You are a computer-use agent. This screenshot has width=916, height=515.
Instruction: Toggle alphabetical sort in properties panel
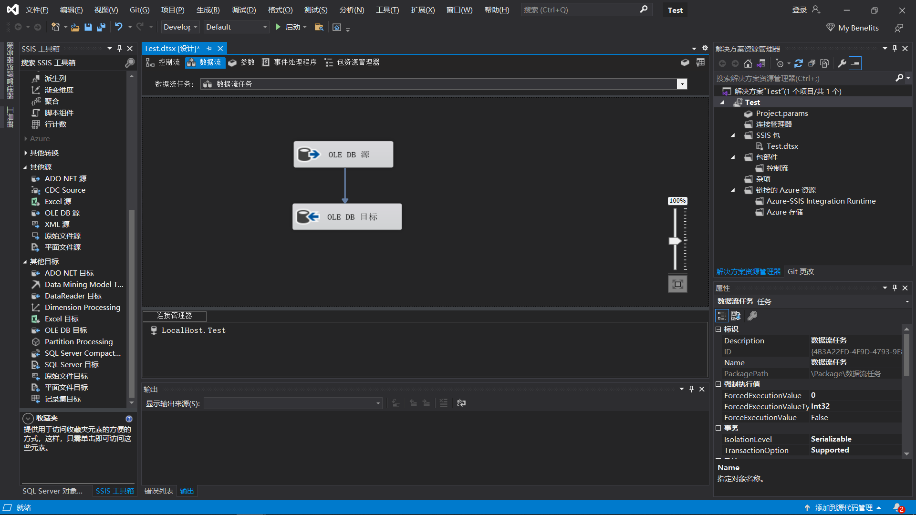click(736, 316)
